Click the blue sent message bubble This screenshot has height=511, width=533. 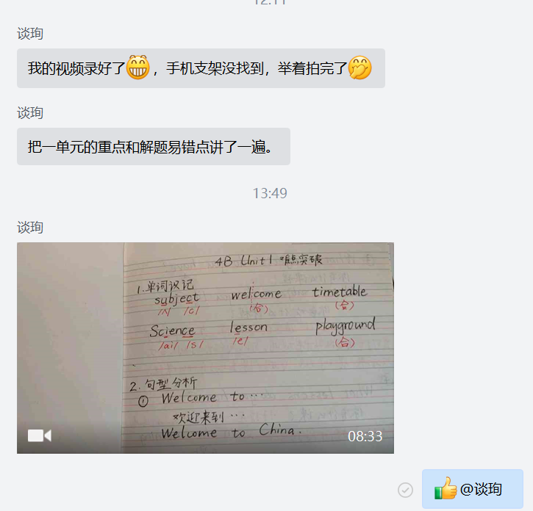473,489
